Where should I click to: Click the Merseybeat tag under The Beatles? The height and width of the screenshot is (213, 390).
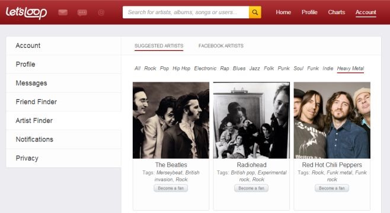coord(169,173)
